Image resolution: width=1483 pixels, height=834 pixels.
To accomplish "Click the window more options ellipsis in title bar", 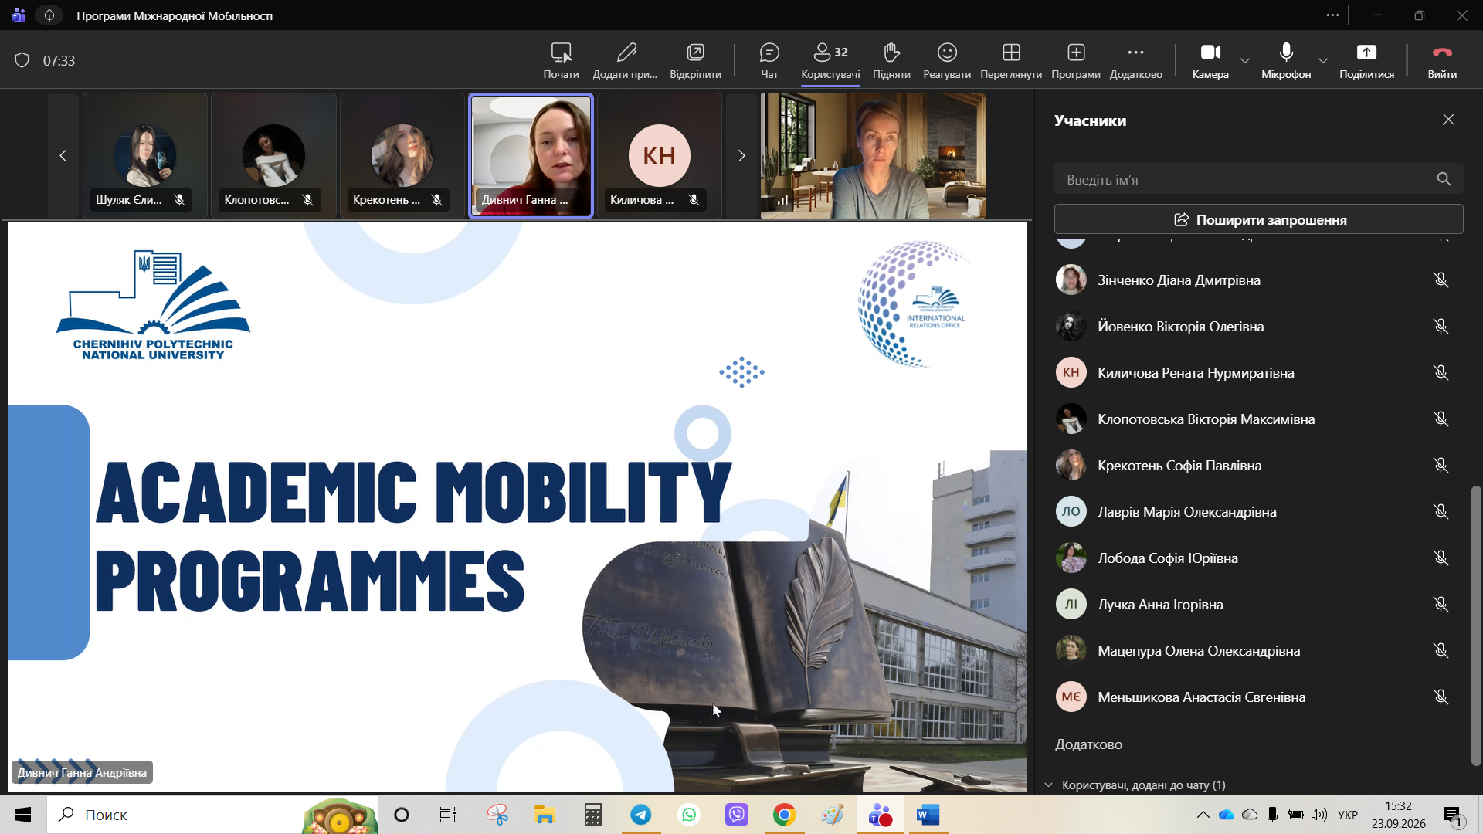I will 1332,15.
